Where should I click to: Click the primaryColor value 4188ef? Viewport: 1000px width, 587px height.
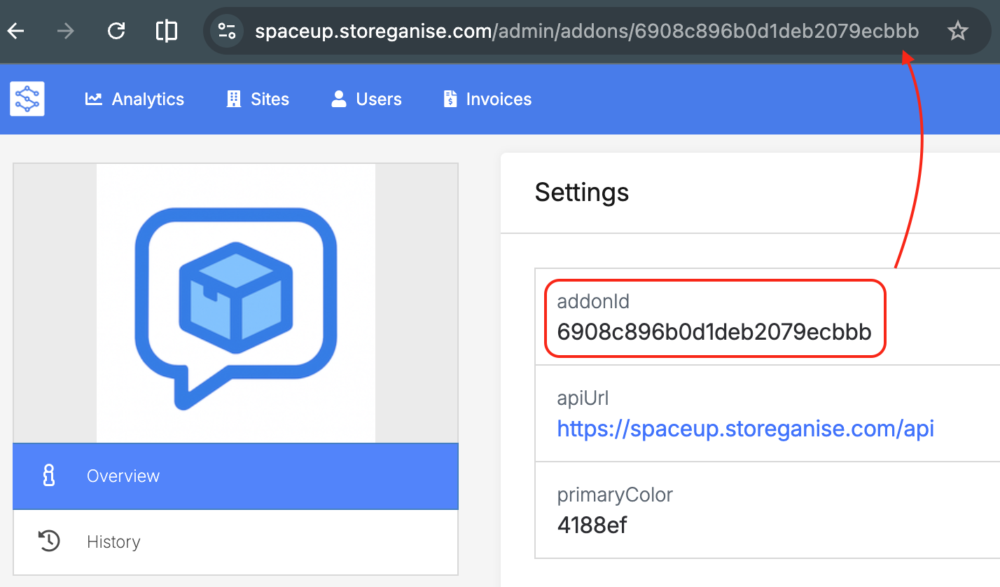592,525
